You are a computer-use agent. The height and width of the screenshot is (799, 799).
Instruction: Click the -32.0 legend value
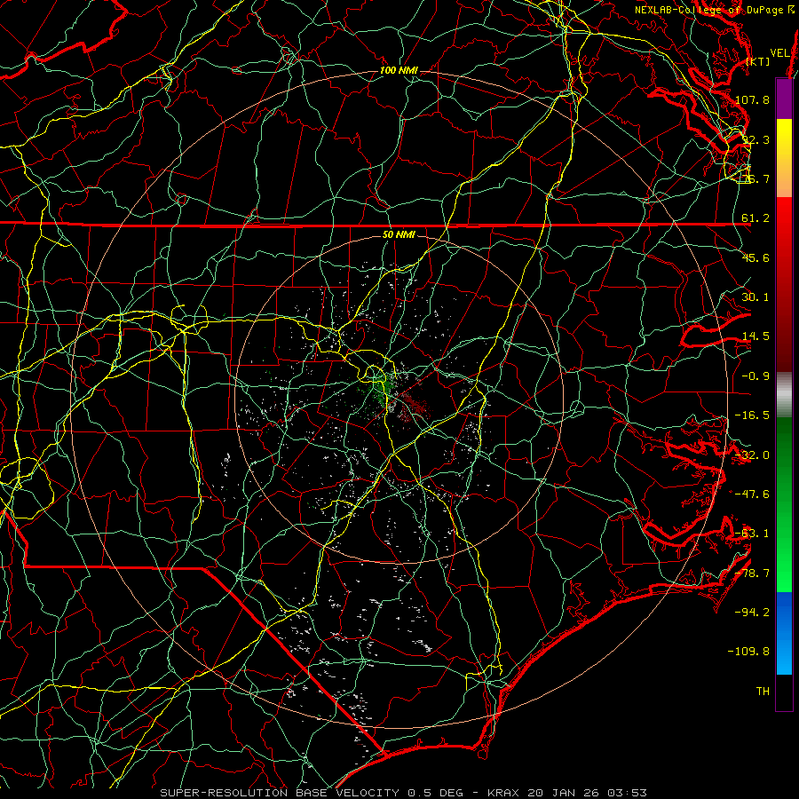click(752, 455)
